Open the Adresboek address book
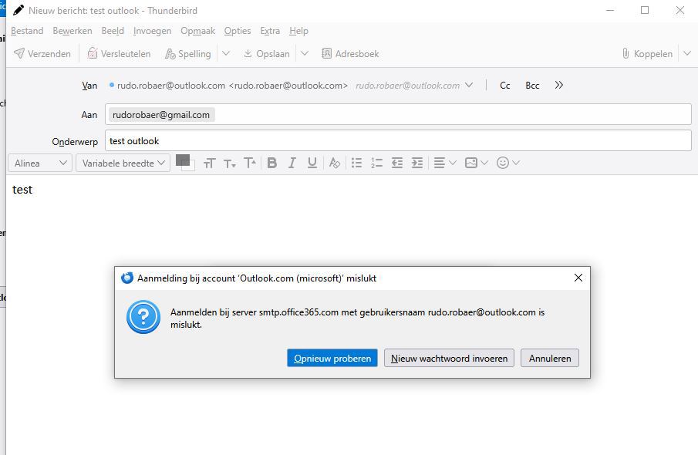 point(350,54)
